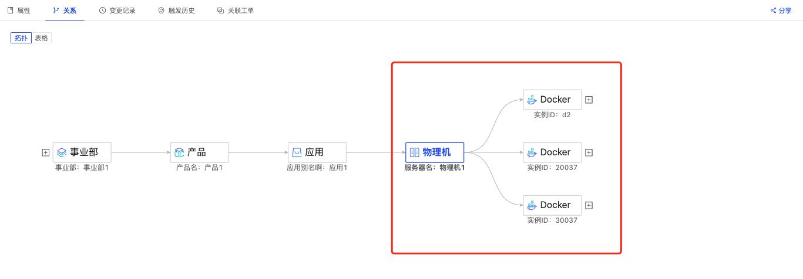The height and width of the screenshot is (279, 803).
Task: Expand the 事业部 node with plus button
Action: tap(45, 152)
